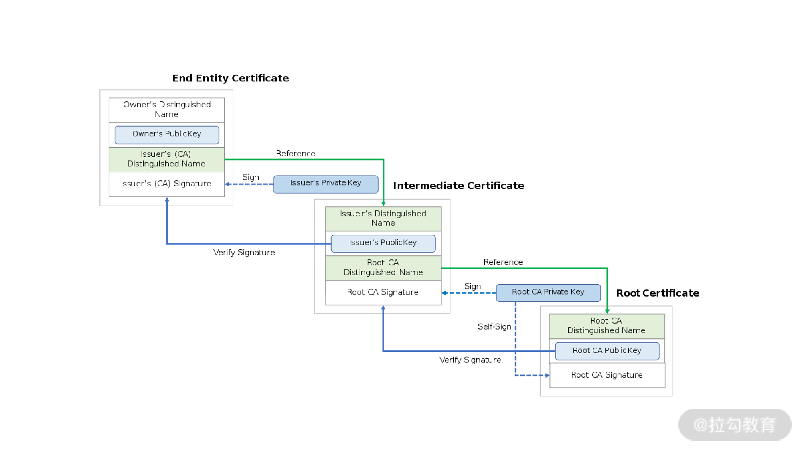Click the Sign label near Issuer's Private Key
The height and width of the screenshot is (451, 802).
251,177
